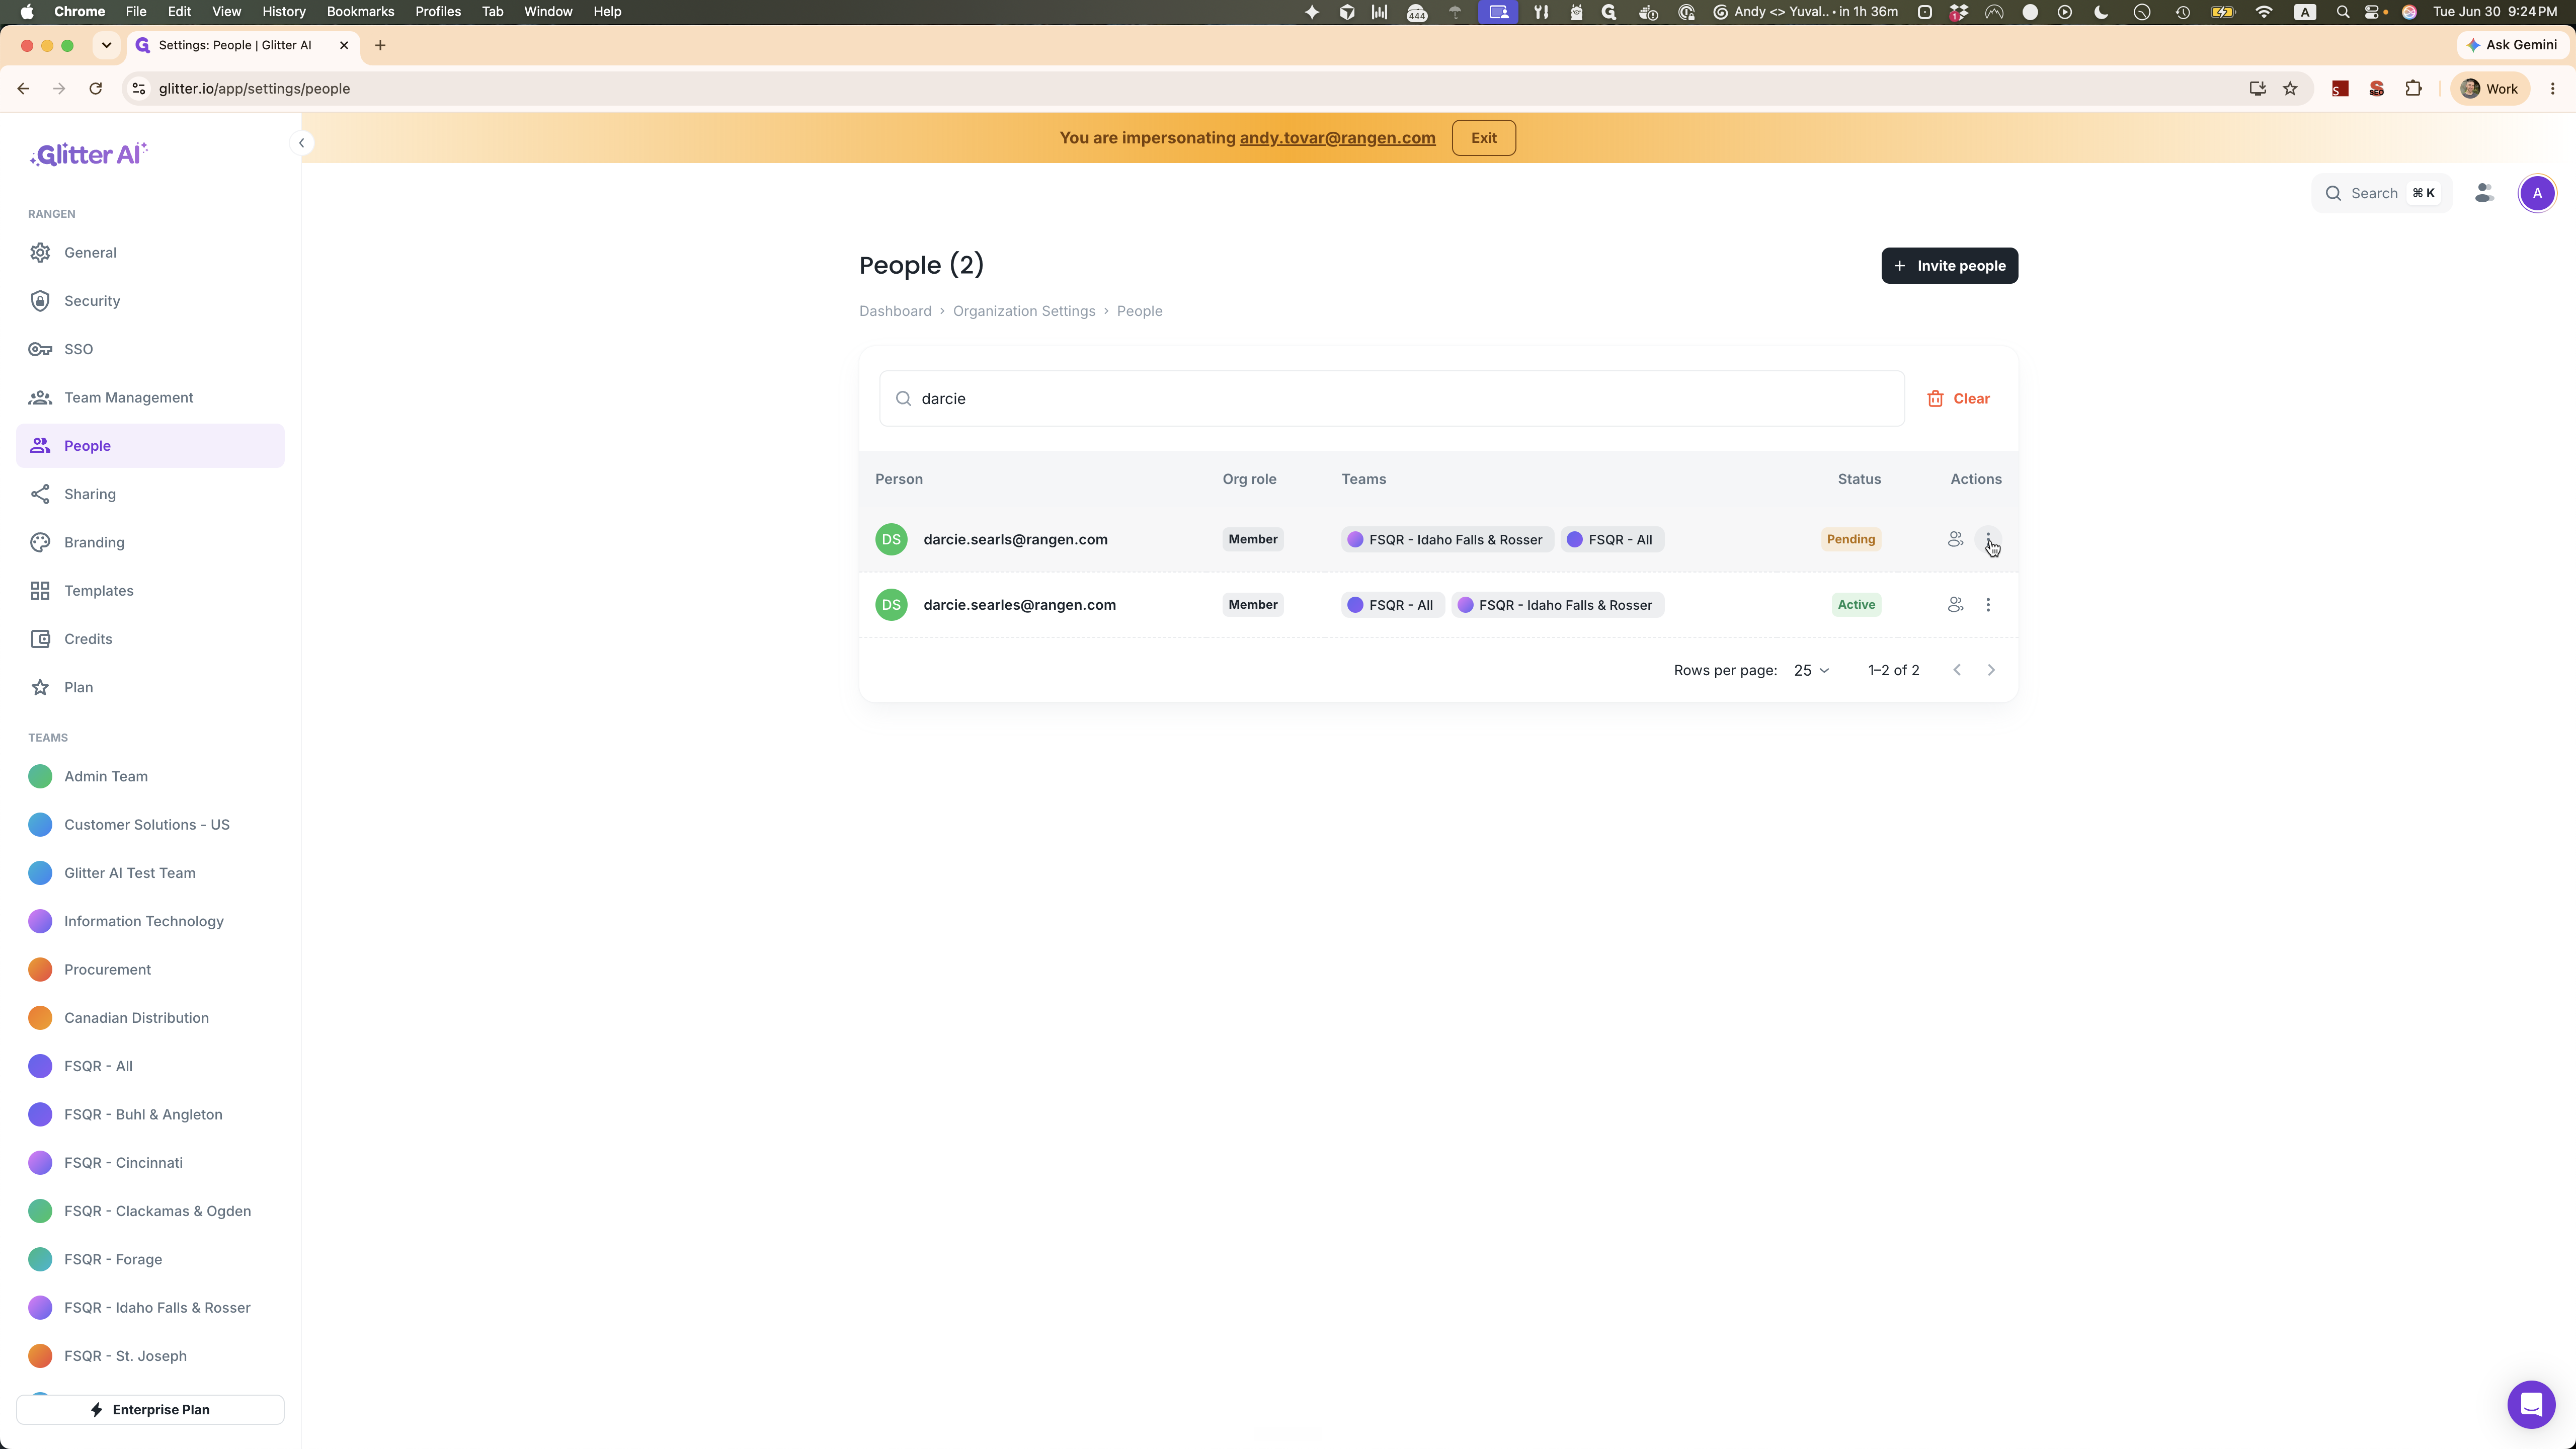Open the Apple menu
Viewport: 2576px width, 1449px height.
pyautogui.click(x=27, y=12)
